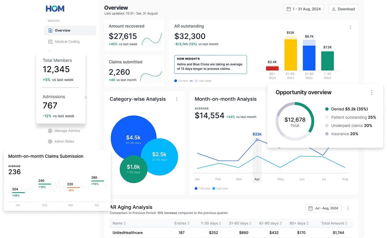The image size is (387, 238).
Task: Open the Jul - Aug, 2024 period selector
Action: 323,208
